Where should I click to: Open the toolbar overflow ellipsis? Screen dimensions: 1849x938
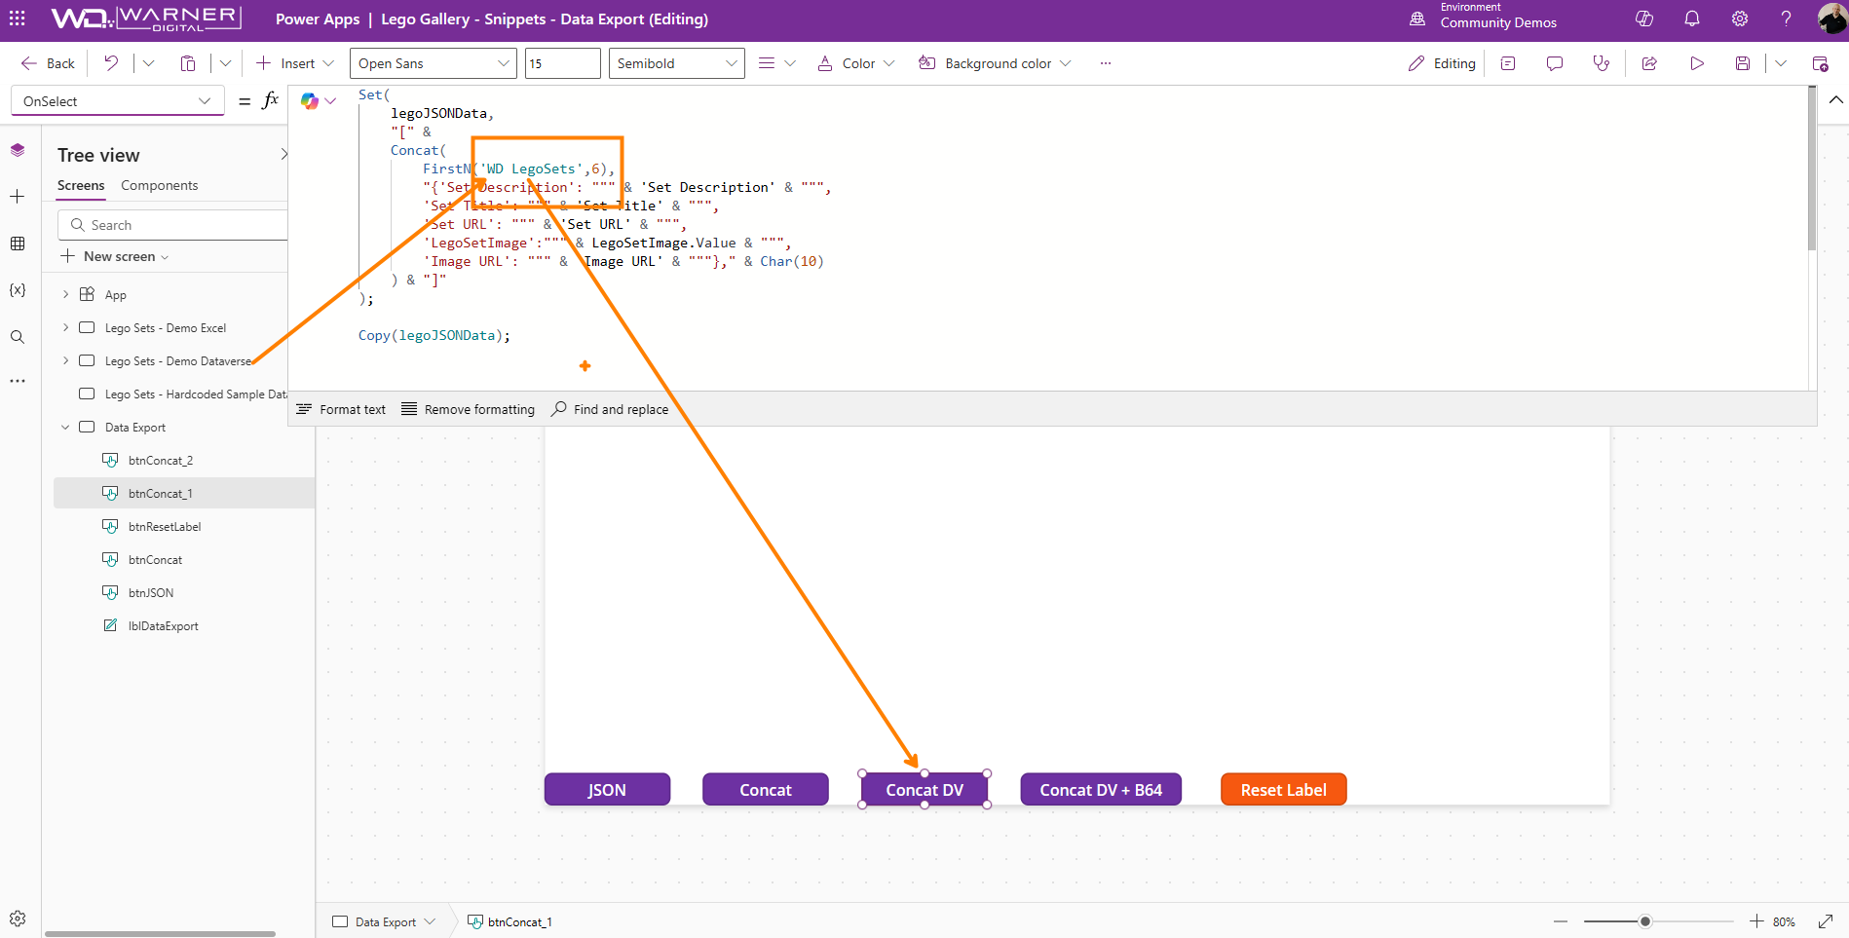pos(1105,63)
